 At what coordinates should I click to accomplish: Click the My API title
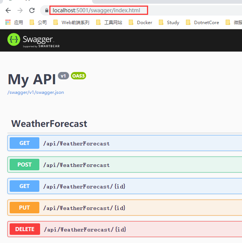[x=32, y=79]
